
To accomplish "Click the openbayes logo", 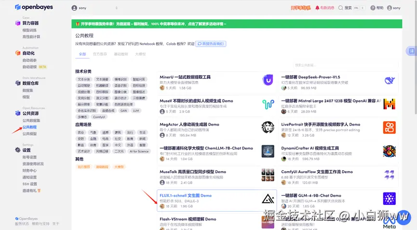I will (34, 7).
